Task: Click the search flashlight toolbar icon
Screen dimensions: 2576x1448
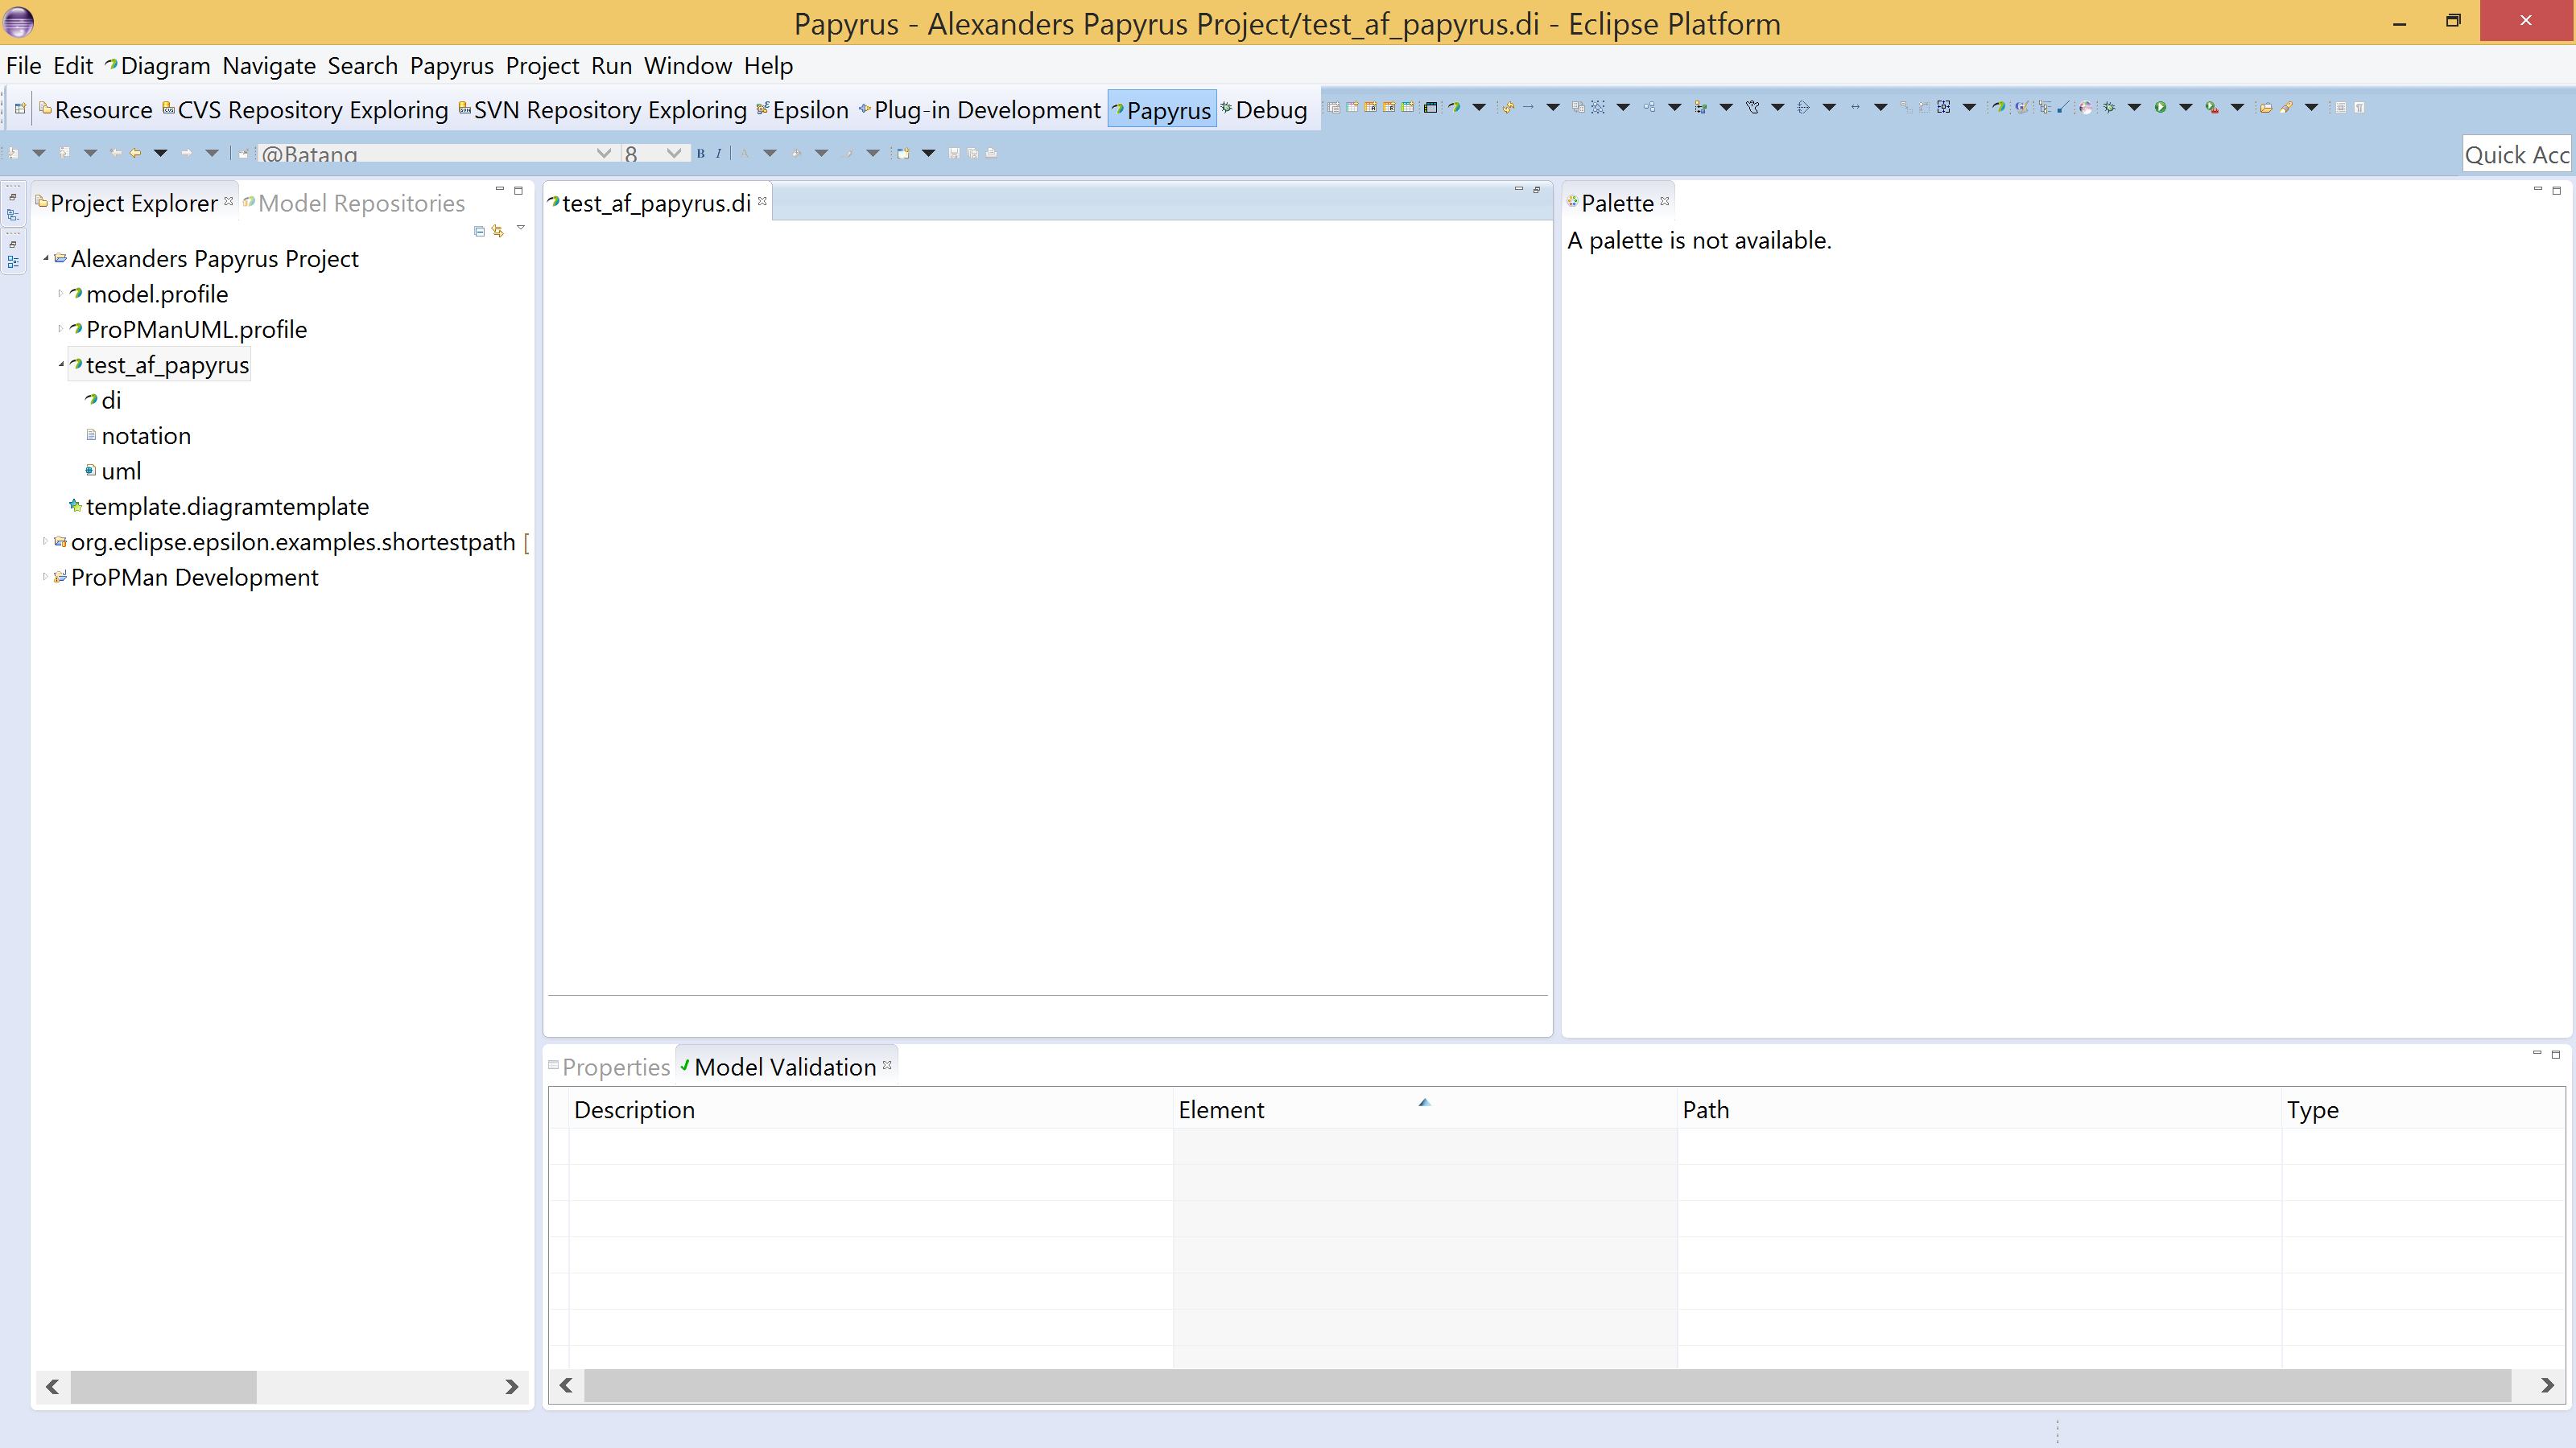Action: (x=2287, y=108)
